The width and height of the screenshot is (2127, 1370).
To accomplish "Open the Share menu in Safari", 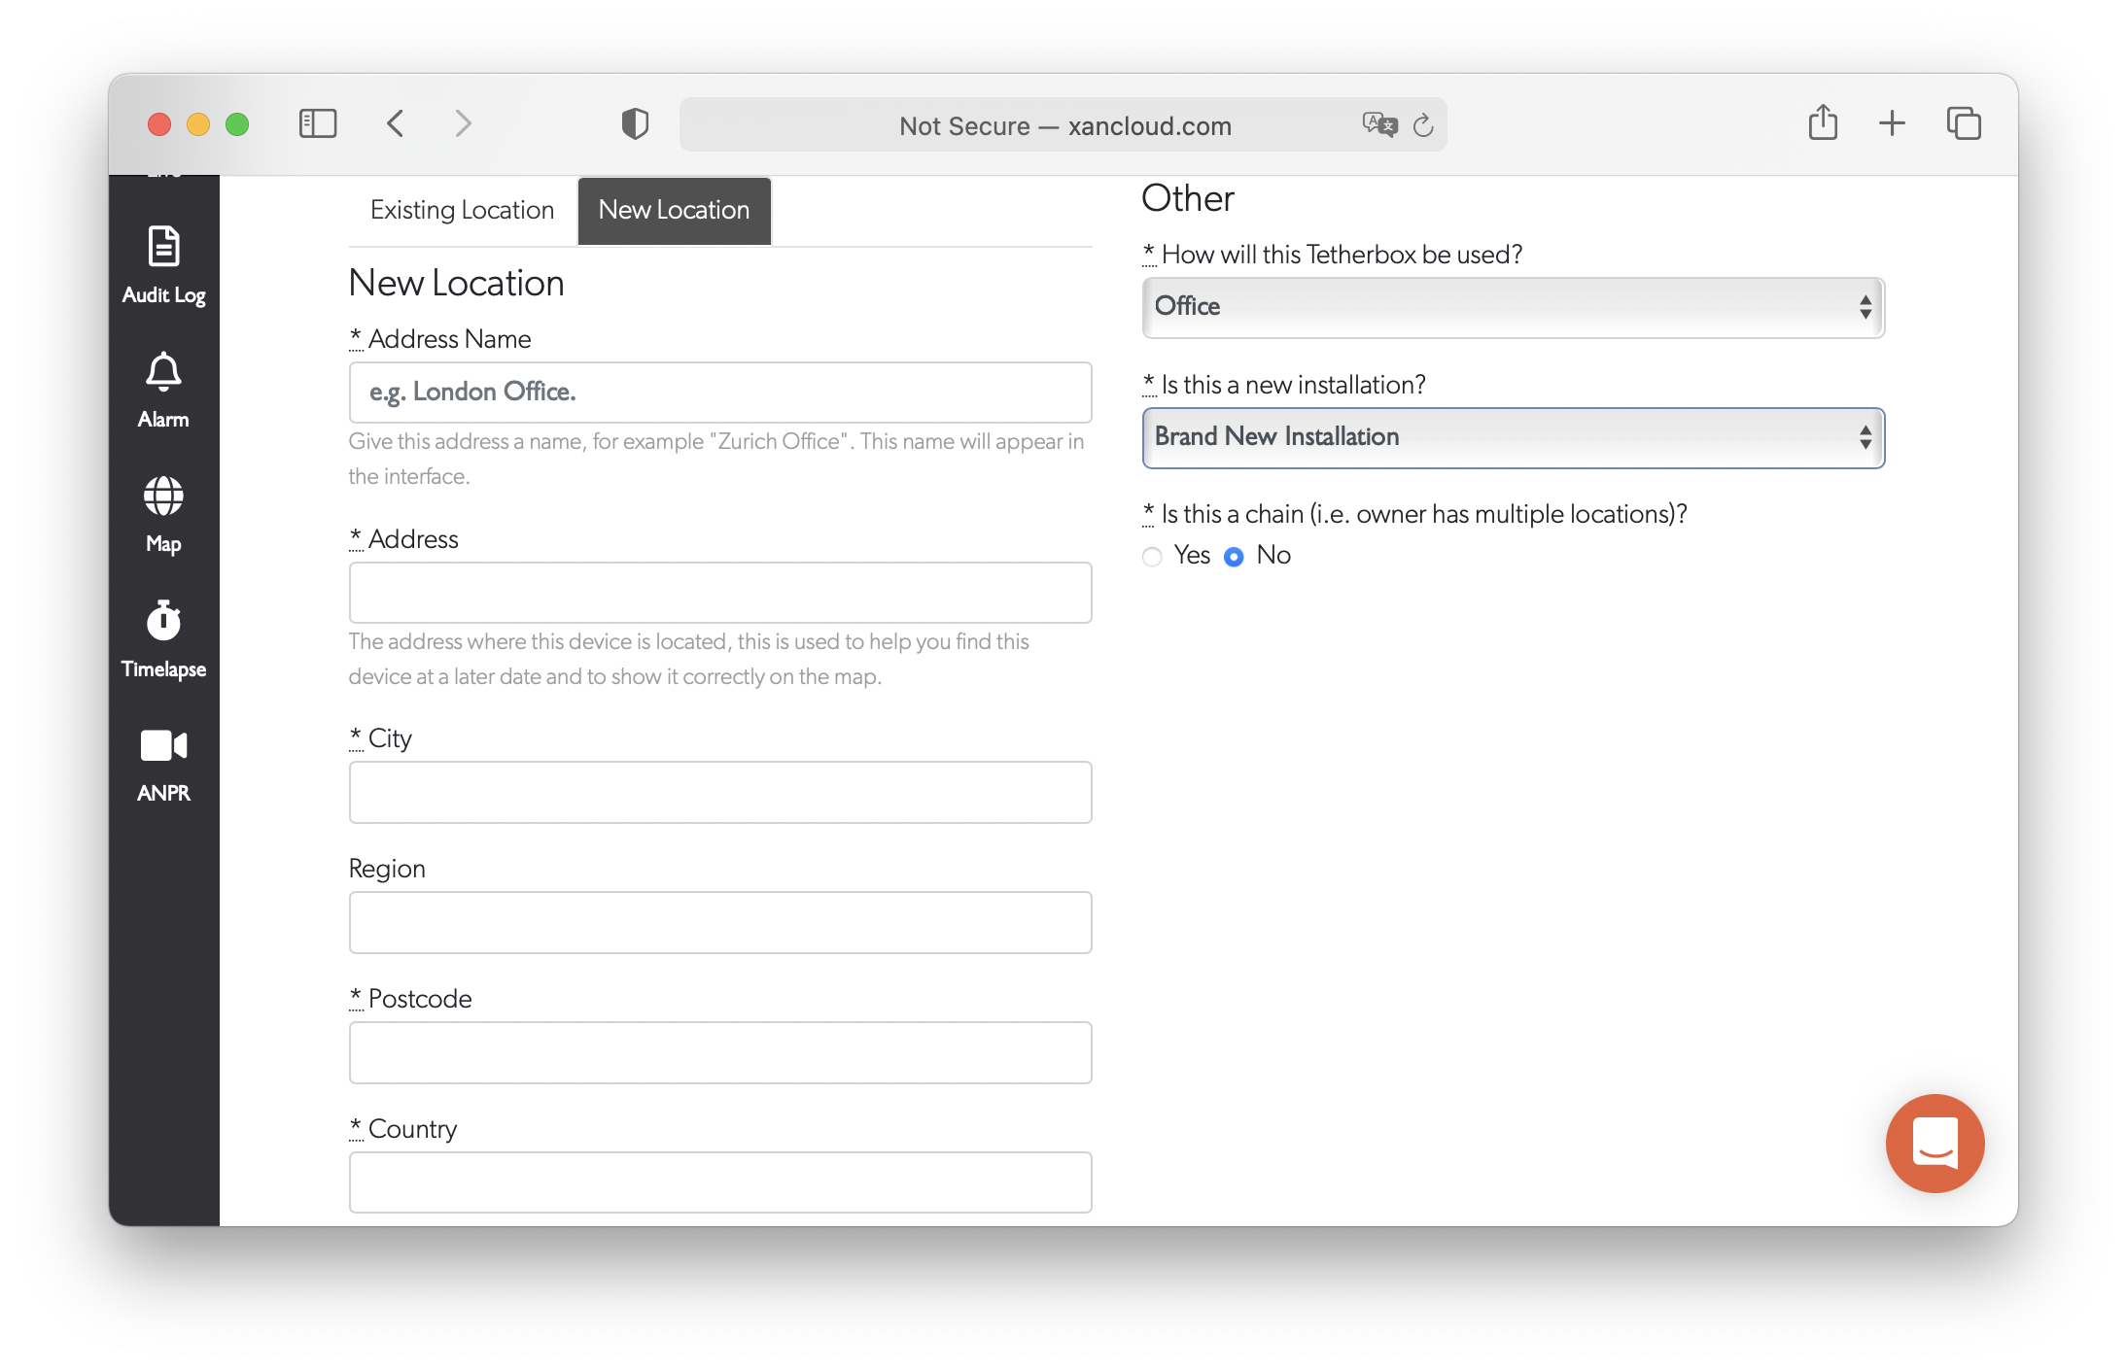I will 1823,123.
